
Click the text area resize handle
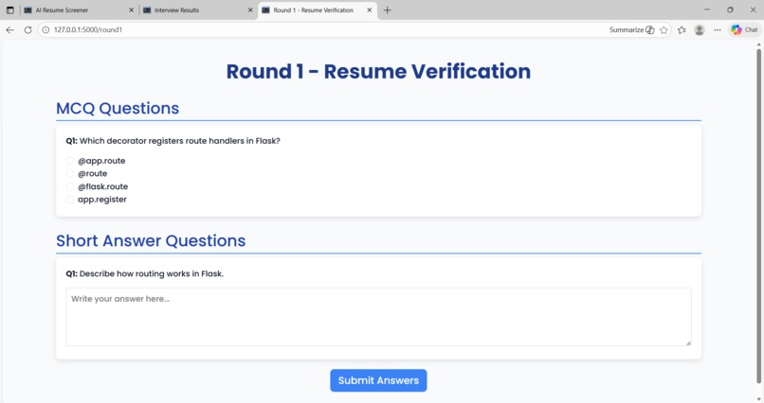[688, 343]
